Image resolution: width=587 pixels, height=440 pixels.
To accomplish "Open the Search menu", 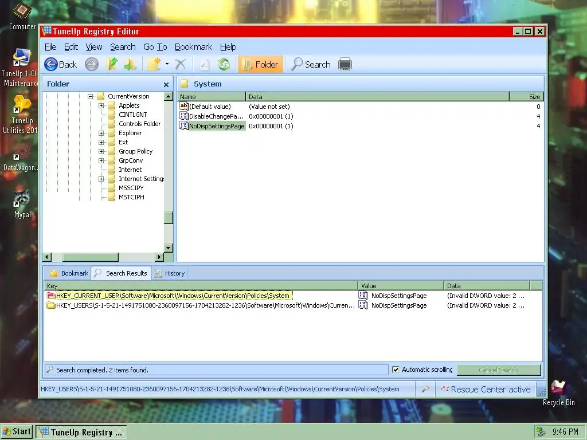I will click(x=123, y=47).
